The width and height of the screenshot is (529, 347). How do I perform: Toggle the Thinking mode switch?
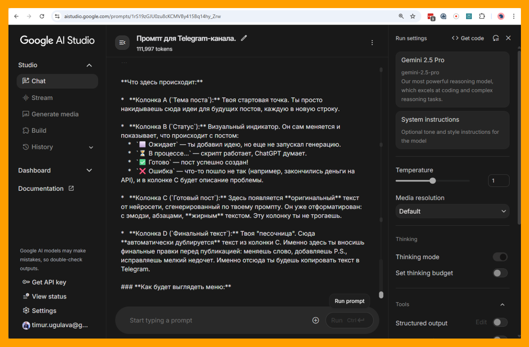coord(500,257)
